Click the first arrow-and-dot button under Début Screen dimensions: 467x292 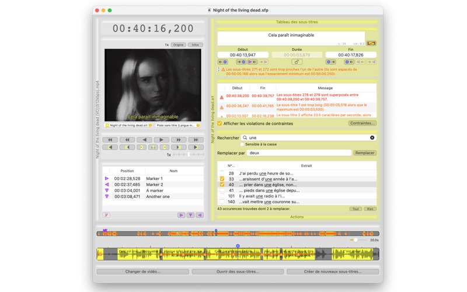coord(223,62)
